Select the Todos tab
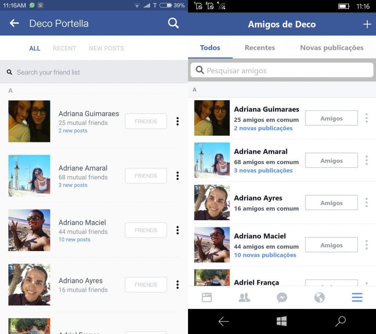Viewport: 376px width, 334px height. point(210,48)
